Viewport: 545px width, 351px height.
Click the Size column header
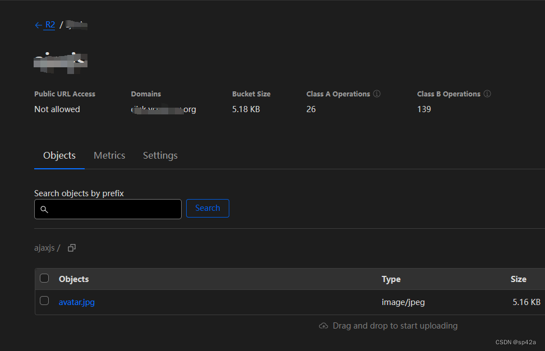click(x=518, y=279)
